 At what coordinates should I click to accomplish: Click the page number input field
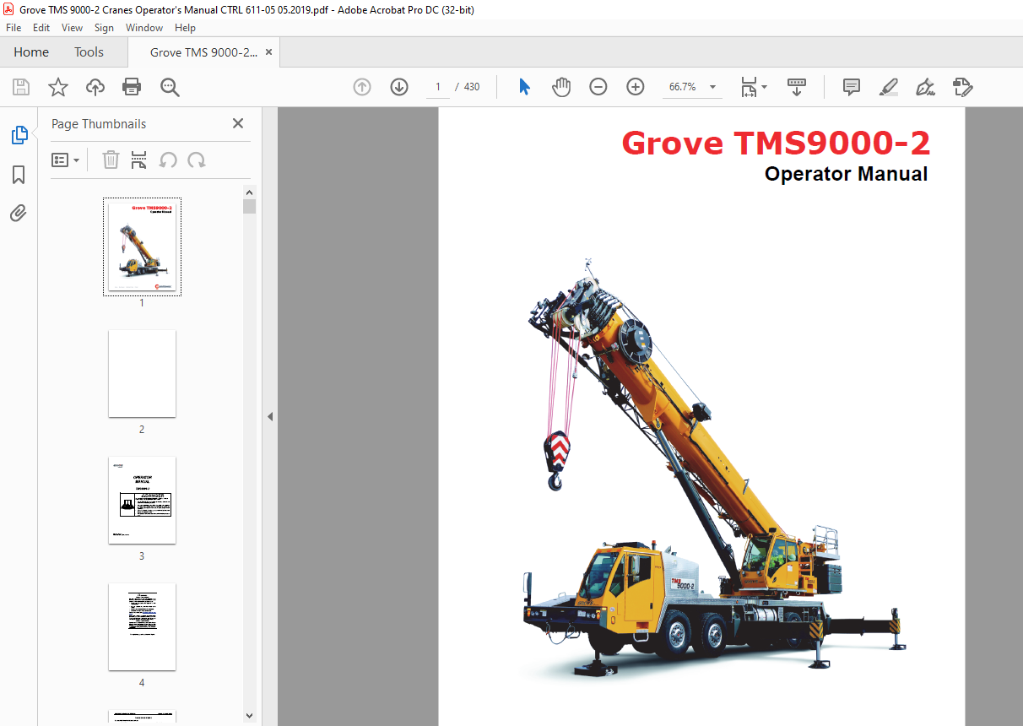[438, 87]
